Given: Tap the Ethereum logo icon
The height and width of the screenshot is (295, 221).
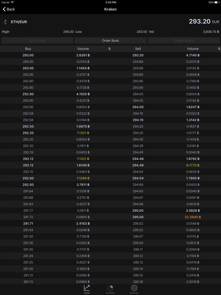Looking at the screenshot, I should point(6,22).
